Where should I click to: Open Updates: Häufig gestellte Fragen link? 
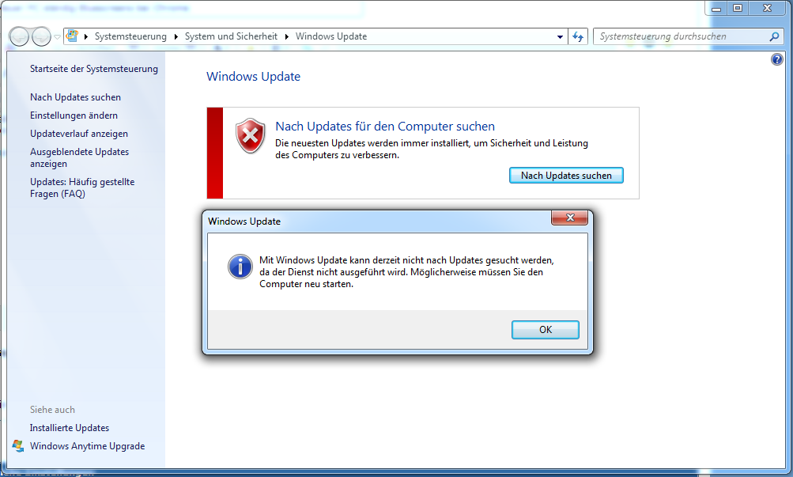[82, 187]
